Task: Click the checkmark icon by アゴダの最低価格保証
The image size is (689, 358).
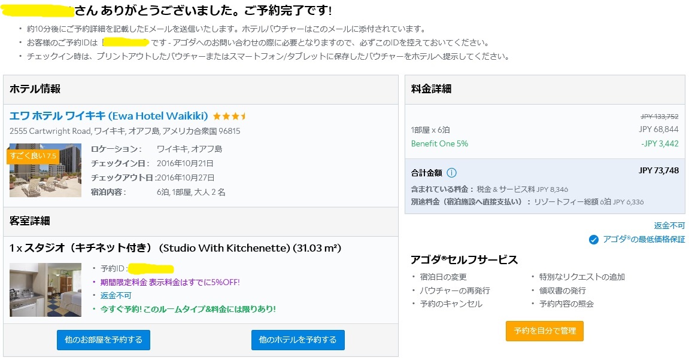Action: click(x=594, y=240)
